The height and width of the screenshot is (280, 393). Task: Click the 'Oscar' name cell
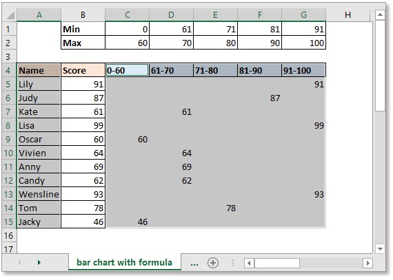point(39,139)
